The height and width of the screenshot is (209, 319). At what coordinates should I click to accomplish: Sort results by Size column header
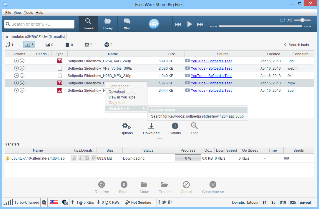[172, 54]
